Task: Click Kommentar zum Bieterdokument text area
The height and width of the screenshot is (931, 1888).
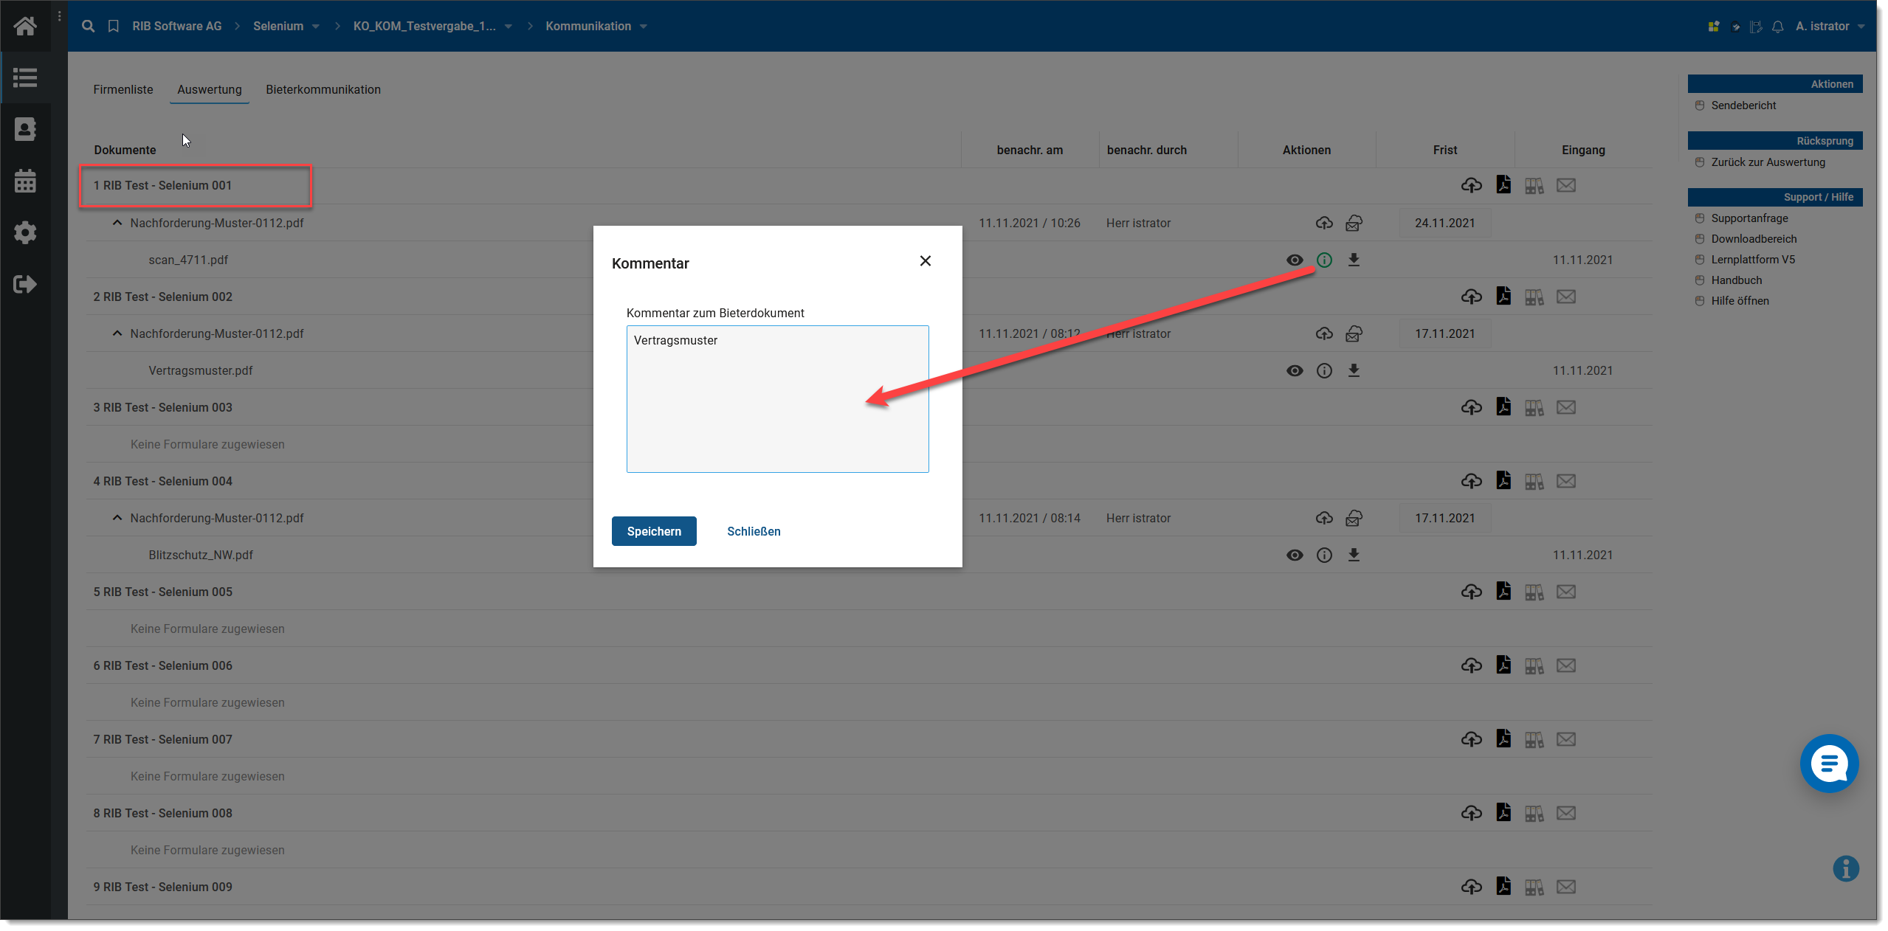Action: pos(776,399)
